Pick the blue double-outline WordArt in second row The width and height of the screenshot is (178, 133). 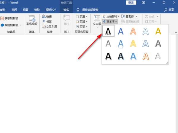pos(146,44)
